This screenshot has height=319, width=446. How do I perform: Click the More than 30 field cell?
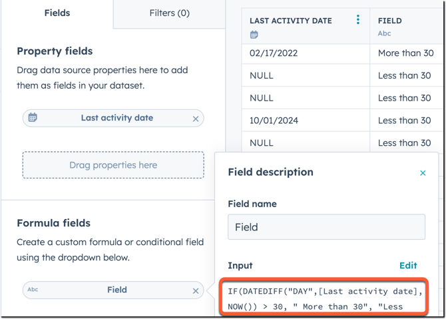405,53
